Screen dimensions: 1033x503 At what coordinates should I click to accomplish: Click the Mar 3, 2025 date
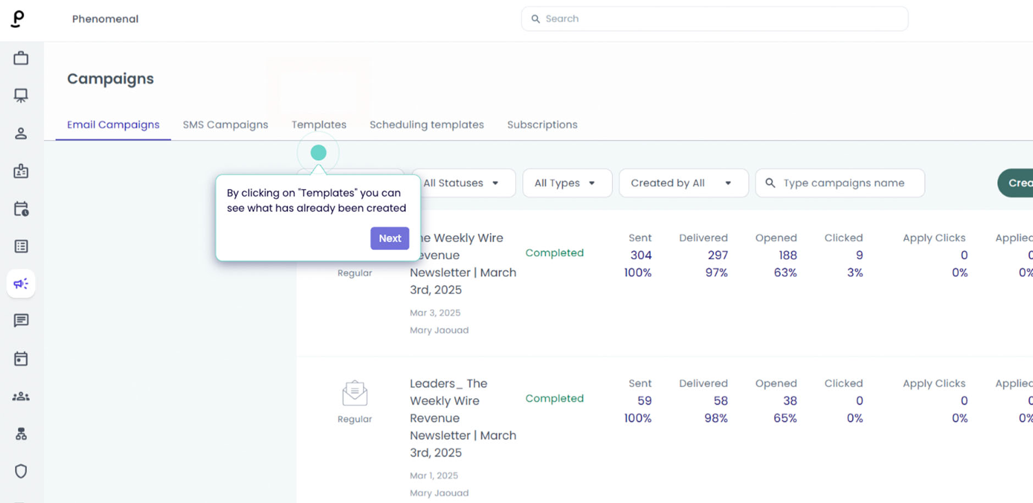click(435, 313)
